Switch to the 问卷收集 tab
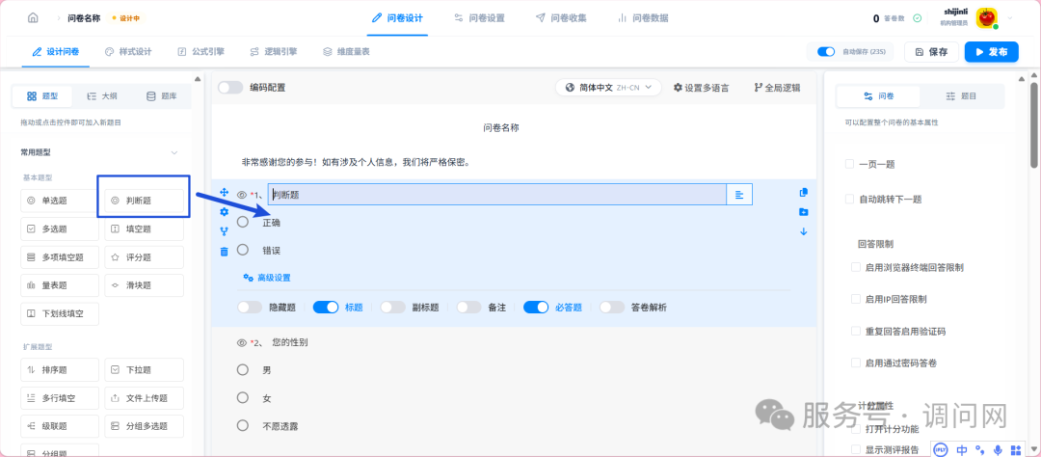Screen dimensions: 1041x457 pos(561,18)
